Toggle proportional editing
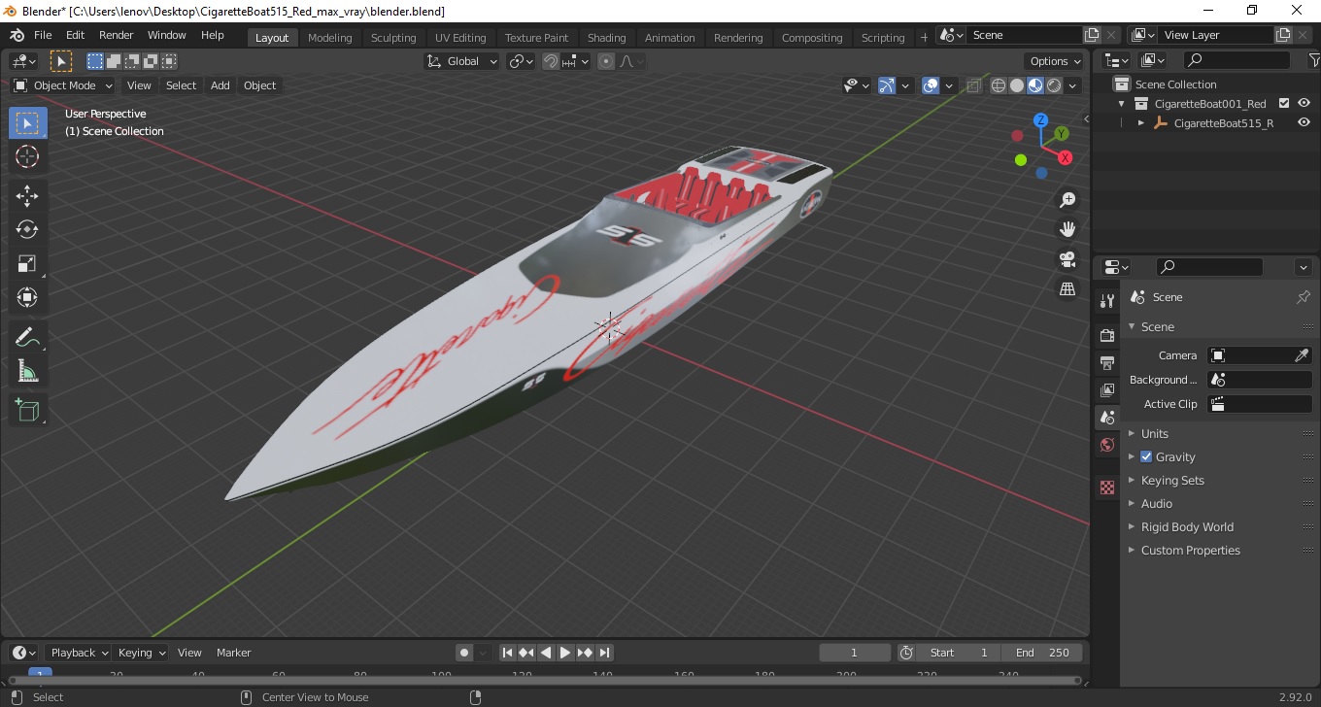 (606, 61)
